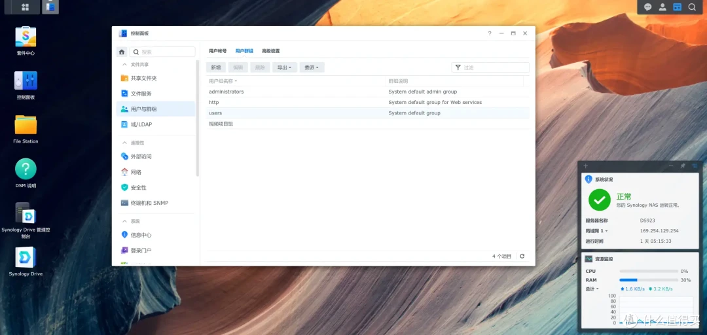Open the top-bar search magnifier icon
Screen dimensions: 707x335
(x=692, y=7)
